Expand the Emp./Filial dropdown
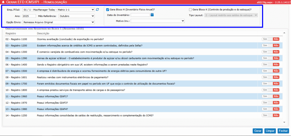The image size is (291, 136). (x=58, y=10)
